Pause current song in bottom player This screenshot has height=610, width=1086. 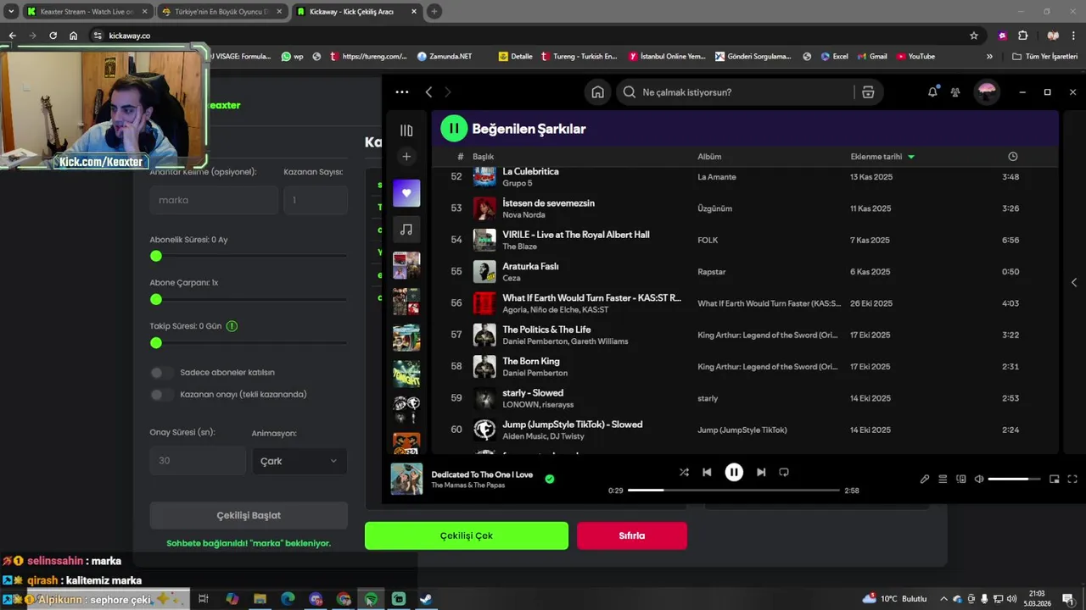(x=734, y=472)
